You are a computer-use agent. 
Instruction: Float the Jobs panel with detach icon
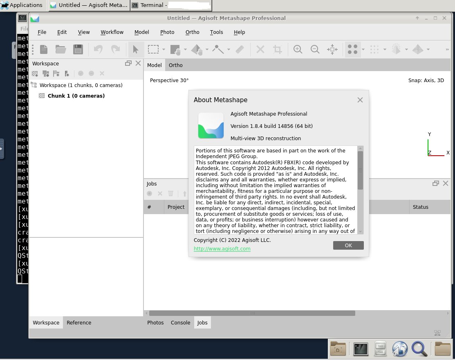pos(435,183)
